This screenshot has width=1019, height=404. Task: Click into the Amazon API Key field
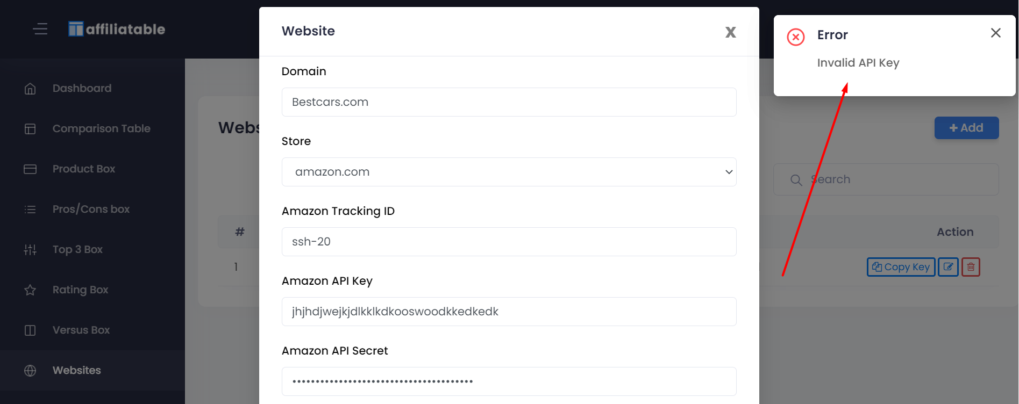[x=509, y=312]
